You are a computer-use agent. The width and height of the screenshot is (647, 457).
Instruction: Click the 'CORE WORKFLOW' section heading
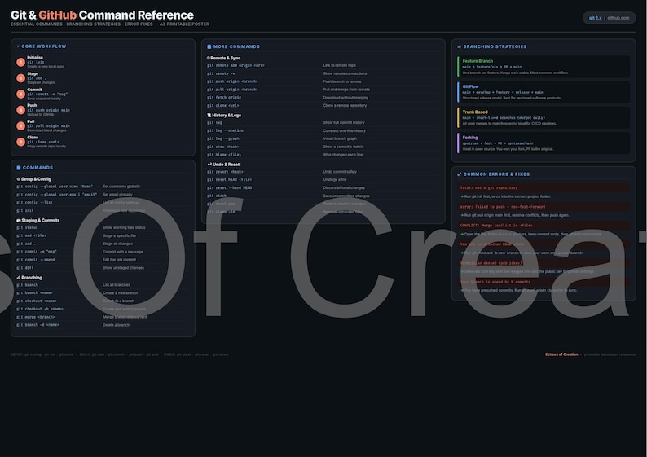pos(44,46)
